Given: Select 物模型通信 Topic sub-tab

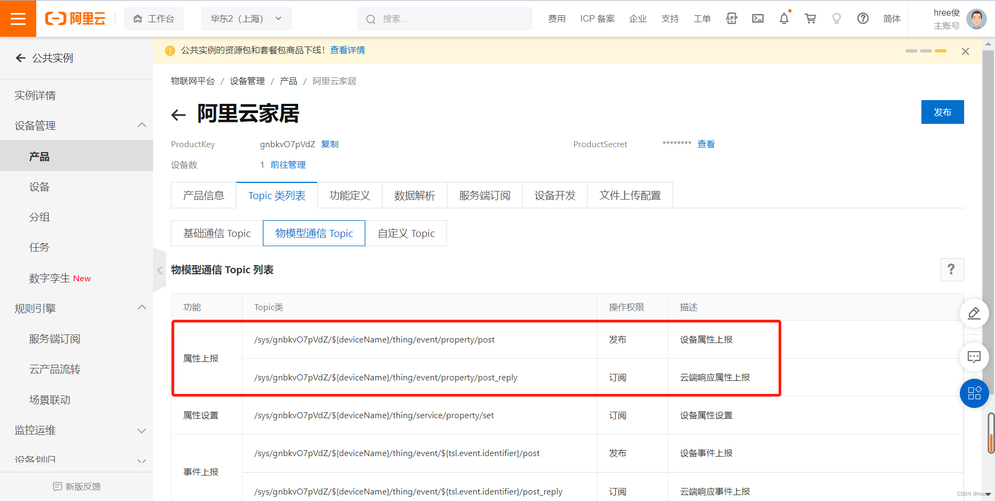Looking at the screenshot, I should (x=314, y=233).
